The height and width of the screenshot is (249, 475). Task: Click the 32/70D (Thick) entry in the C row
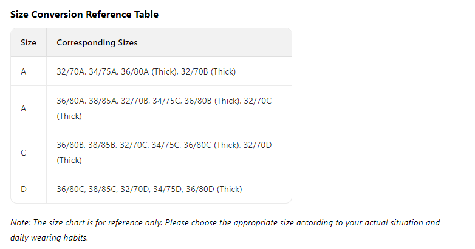pyautogui.click(x=164, y=152)
